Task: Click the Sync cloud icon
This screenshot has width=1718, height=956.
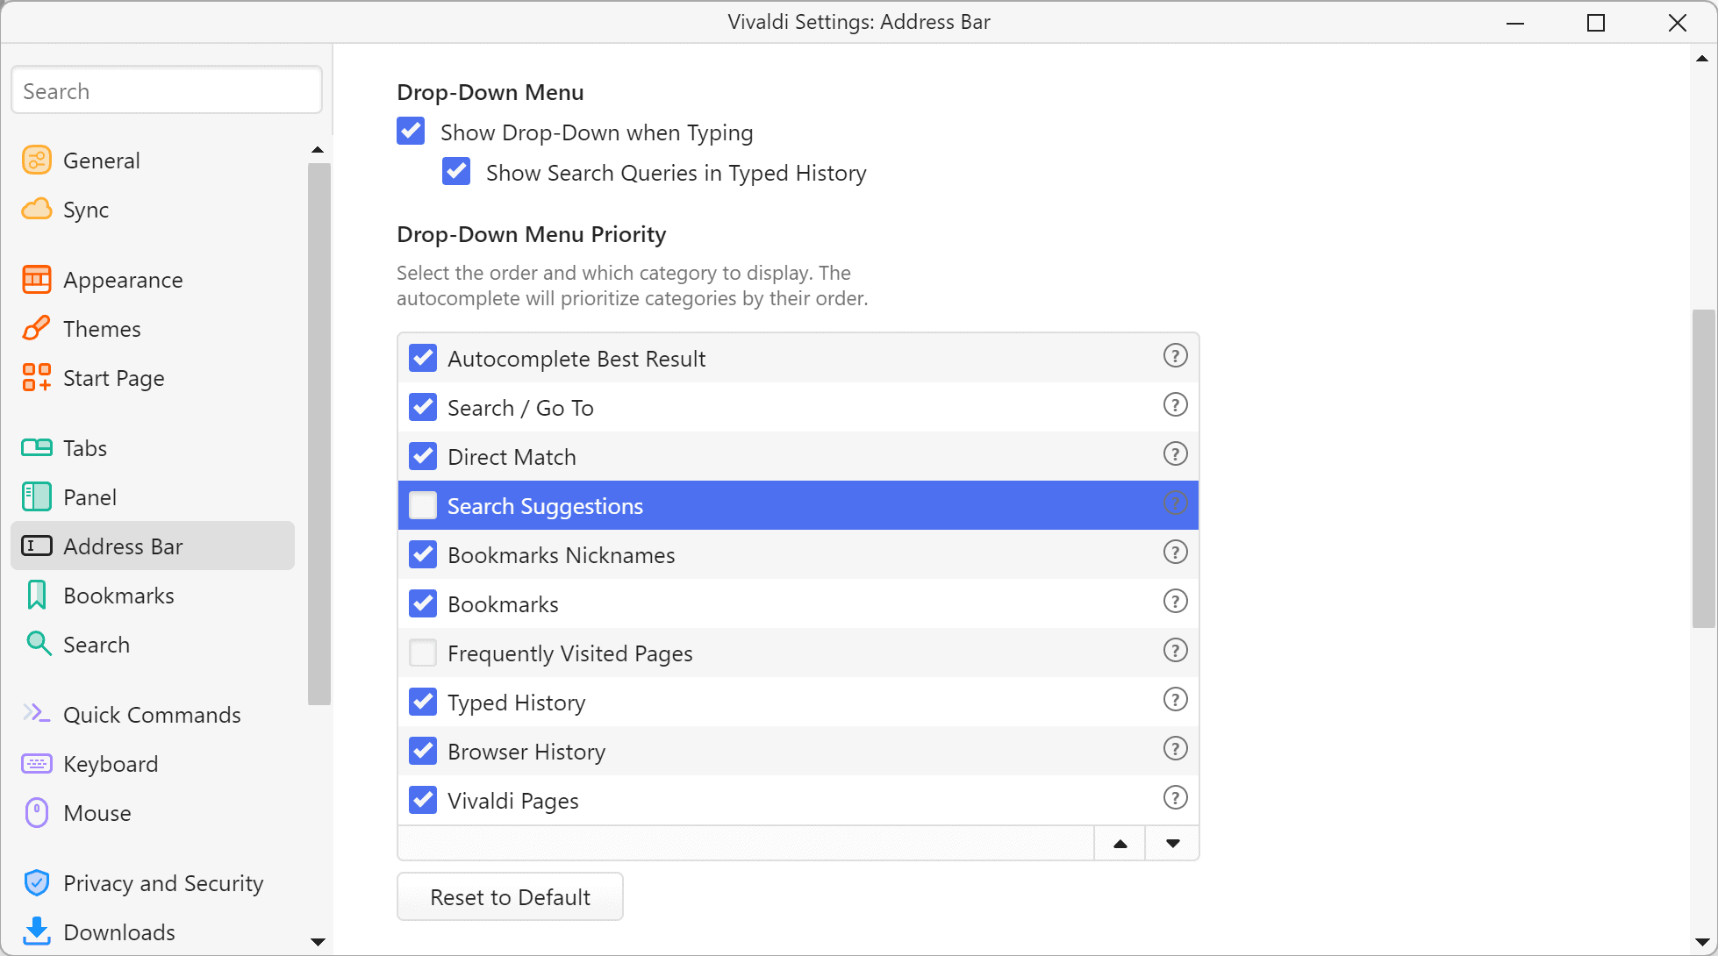Action: click(36, 209)
